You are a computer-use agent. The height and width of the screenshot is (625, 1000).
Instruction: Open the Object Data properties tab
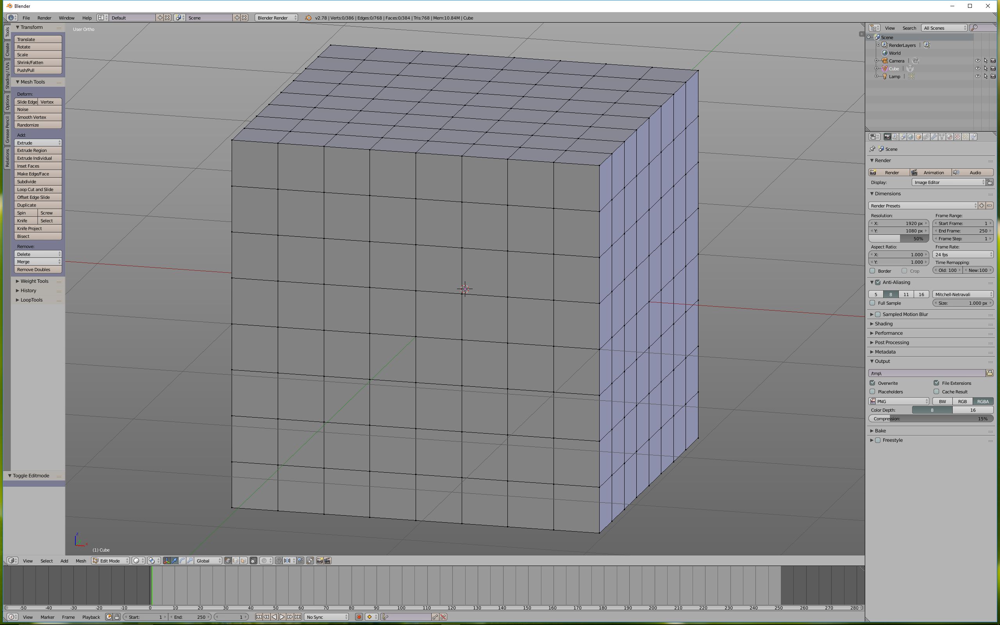[x=942, y=137]
